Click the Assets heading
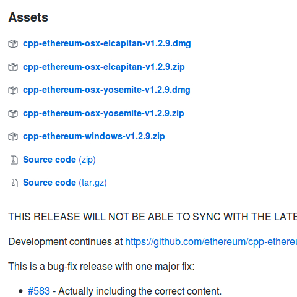Screen dimensions: 297x297 pos(28,17)
